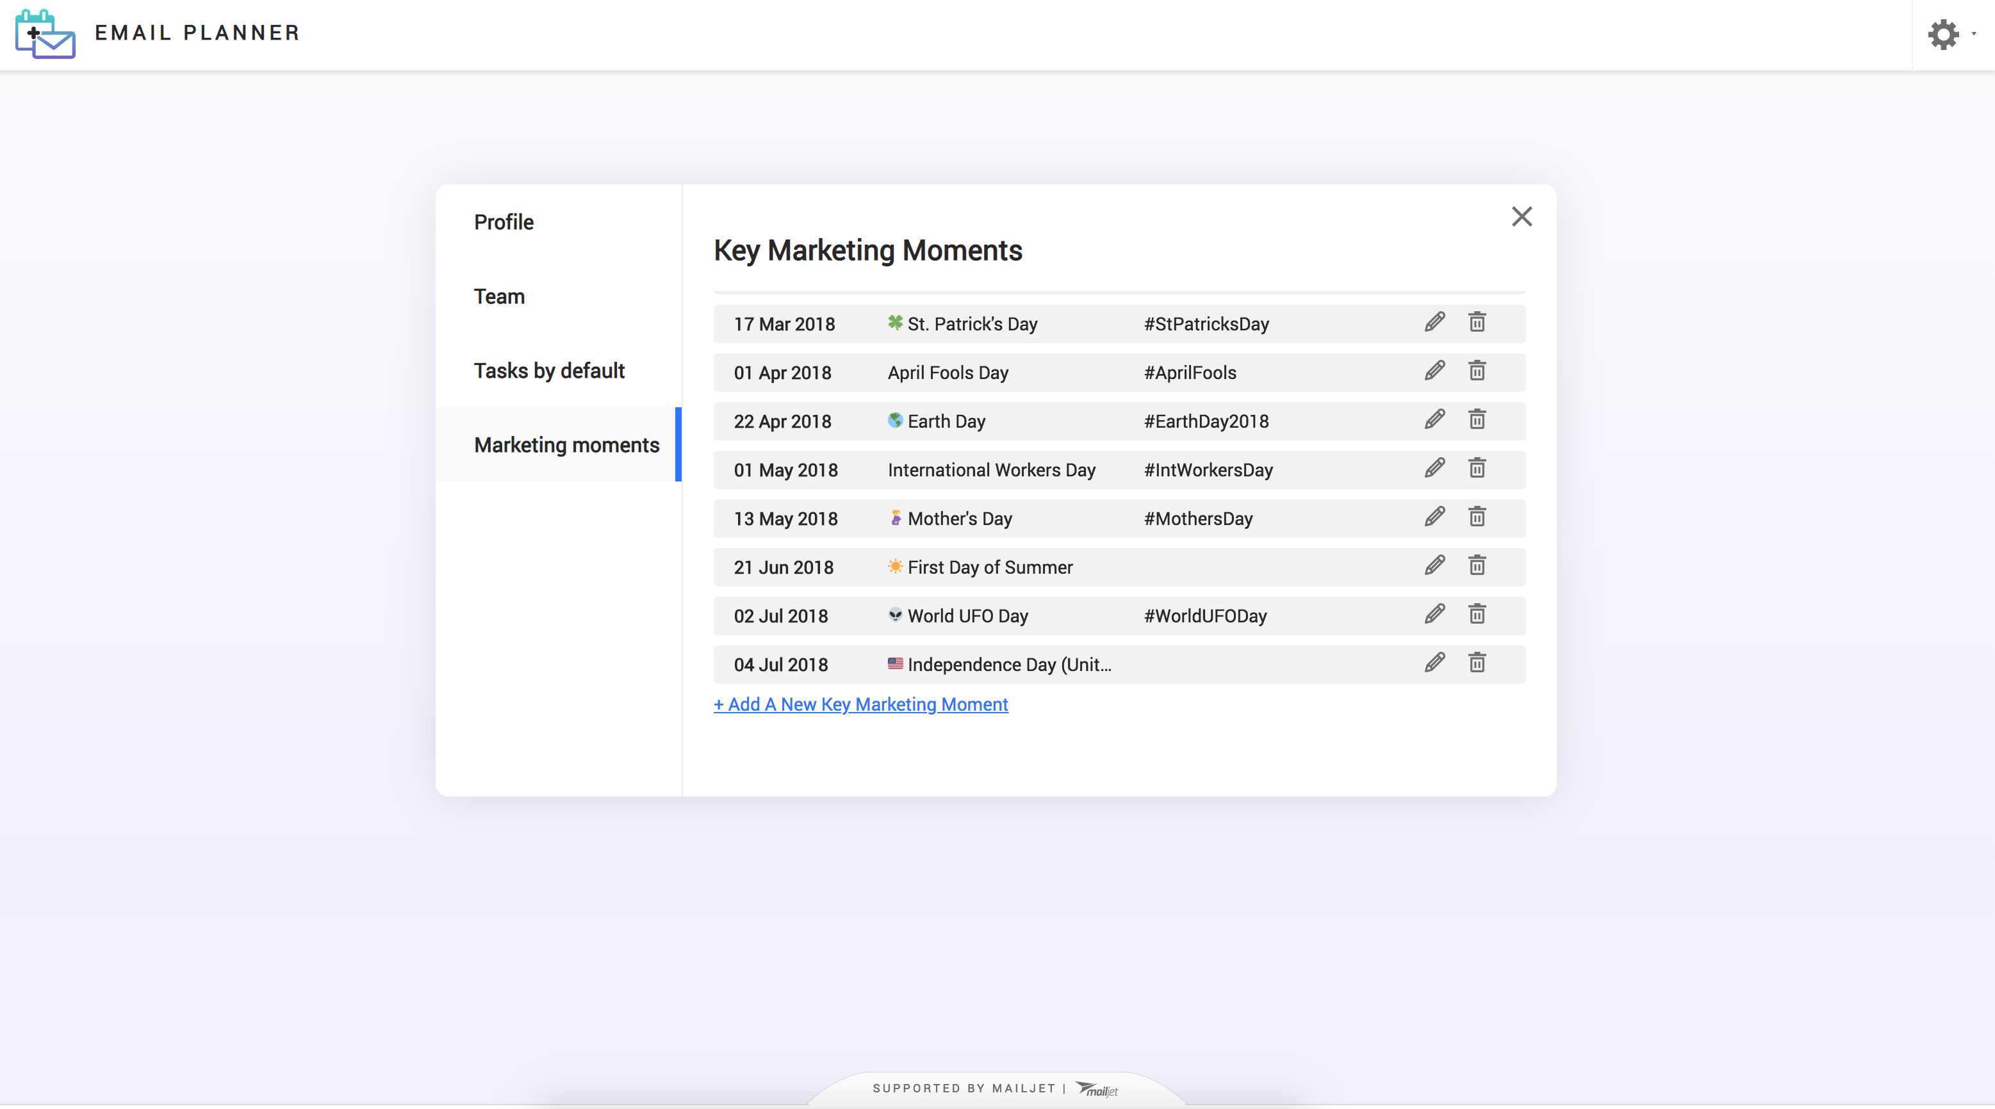The image size is (1995, 1109).
Task: Delete the Mother's Day moment
Action: click(1477, 517)
